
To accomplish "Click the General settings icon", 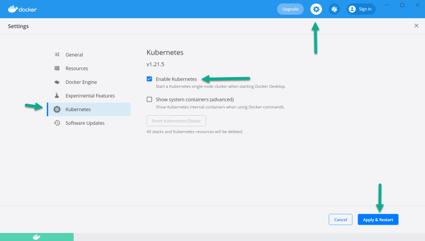I will 57,55.
